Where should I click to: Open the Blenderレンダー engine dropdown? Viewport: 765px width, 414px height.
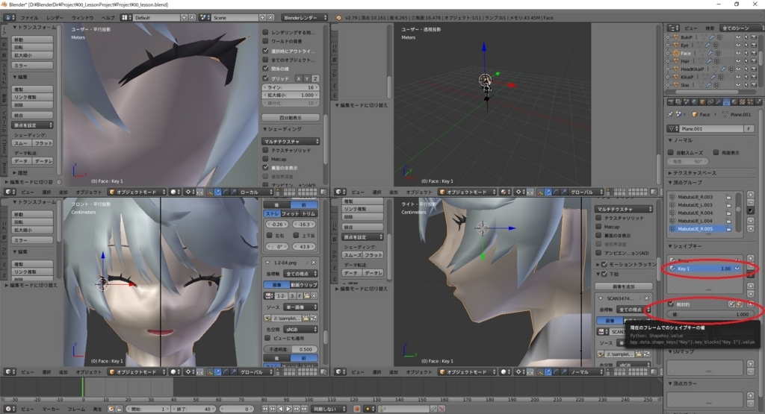tap(305, 18)
